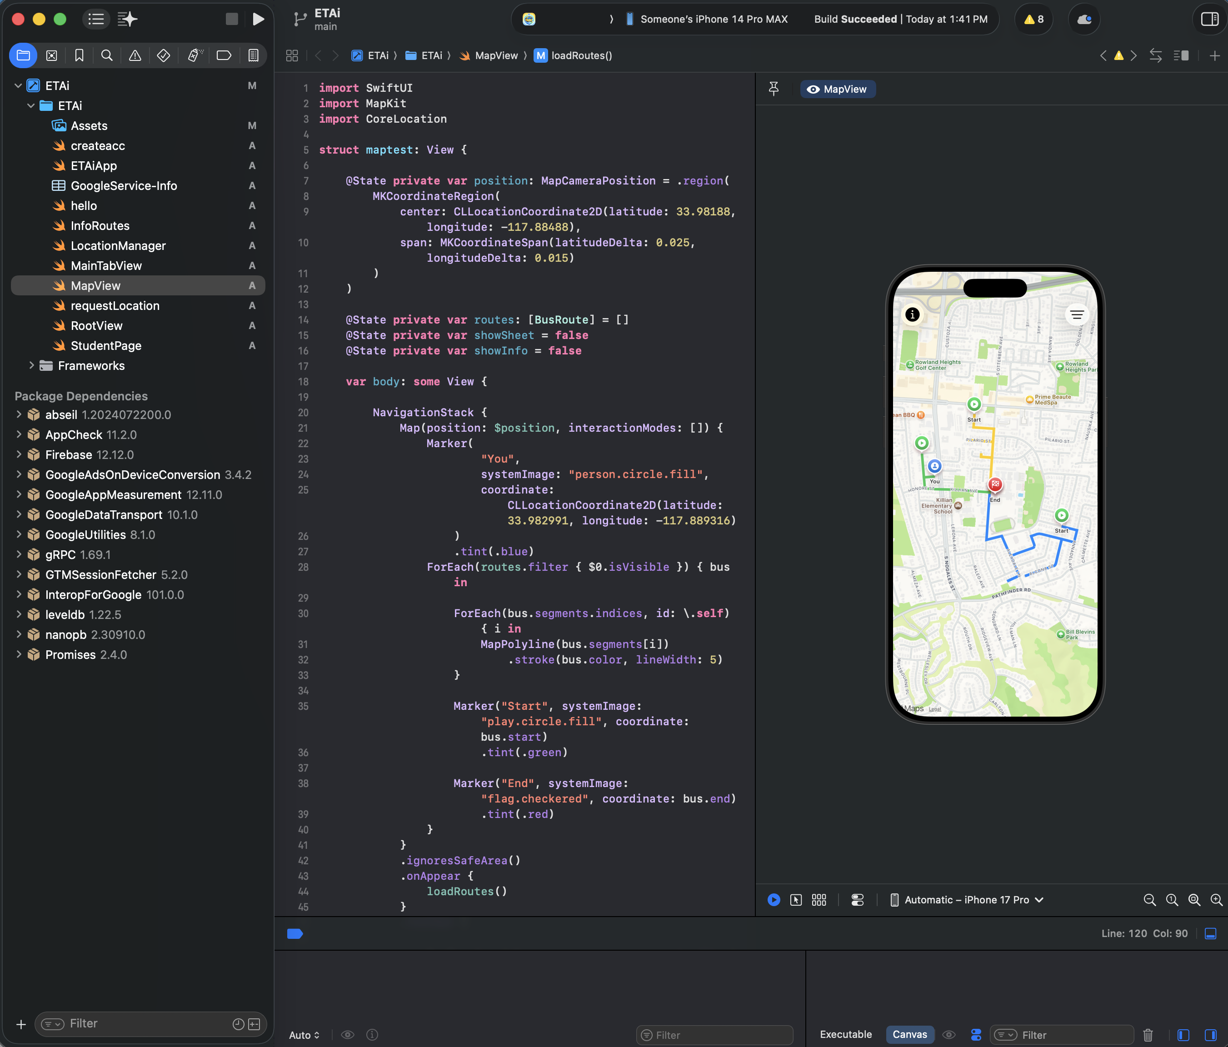The image size is (1228, 1047).
Task: Collapse the ETAi project root
Action: [x=18, y=86]
